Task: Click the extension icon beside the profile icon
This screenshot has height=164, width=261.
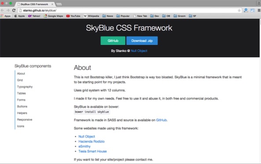Action: [x=253, y=10]
